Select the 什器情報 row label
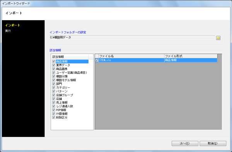Screen dimensions: 232x152 [62, 114]
